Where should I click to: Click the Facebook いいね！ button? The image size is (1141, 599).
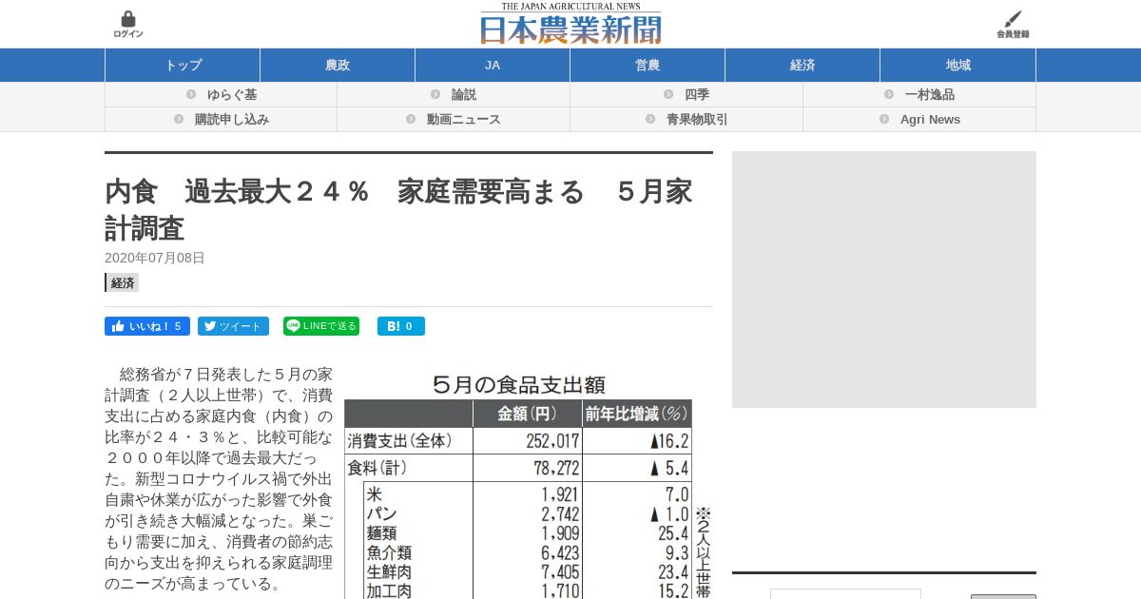coord(147,326)
